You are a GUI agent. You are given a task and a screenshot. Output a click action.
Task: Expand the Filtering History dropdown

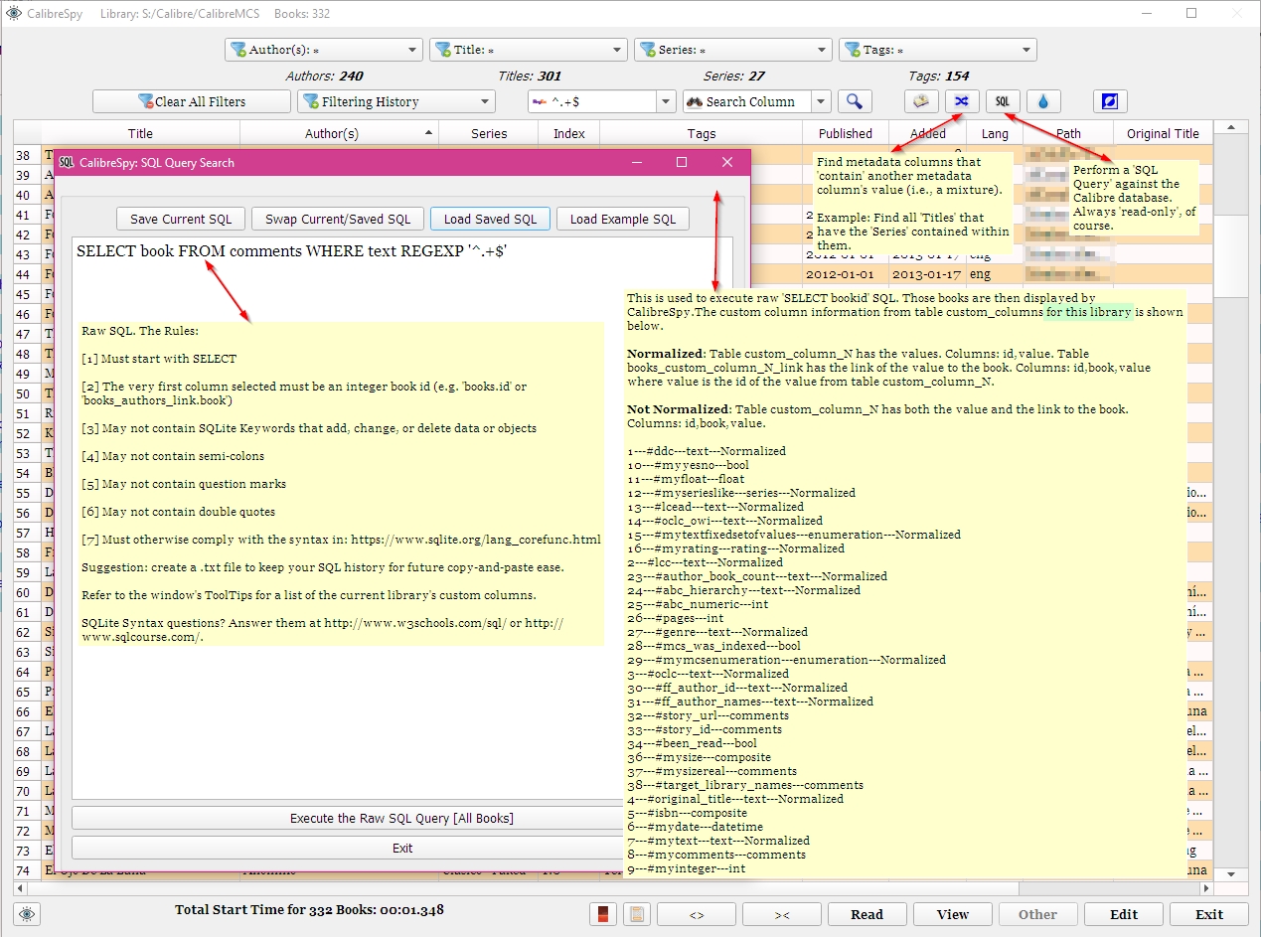[395, 101]
